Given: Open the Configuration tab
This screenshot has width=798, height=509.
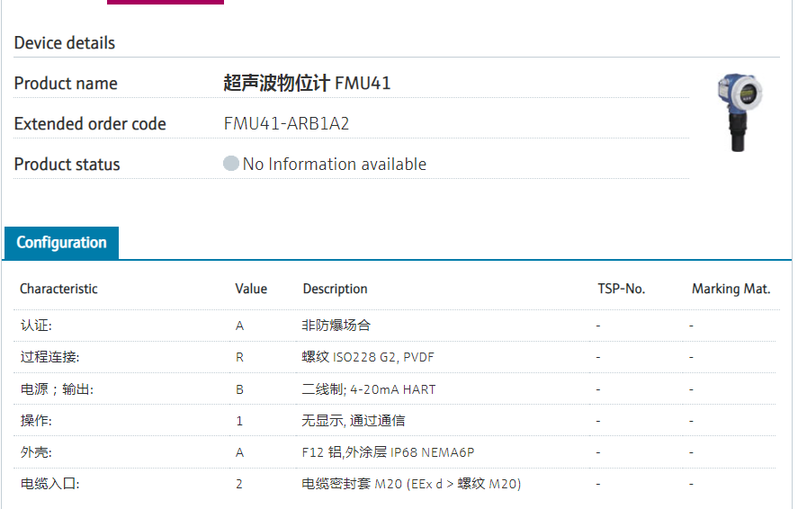Looking at the screenshot, I should (61, 243).
